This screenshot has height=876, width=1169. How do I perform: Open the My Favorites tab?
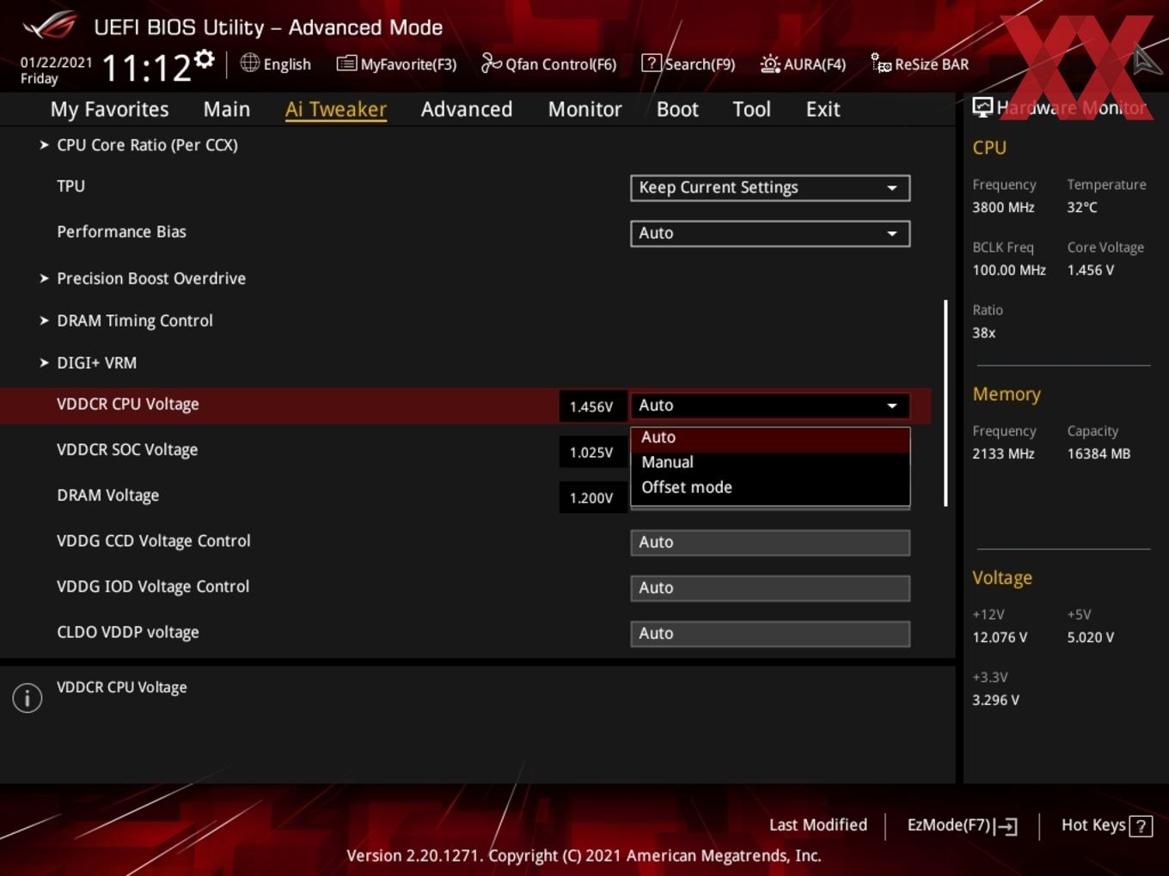tap(109, 109)
